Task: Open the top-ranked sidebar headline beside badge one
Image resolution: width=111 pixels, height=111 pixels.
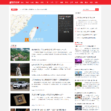Action: 86,18
